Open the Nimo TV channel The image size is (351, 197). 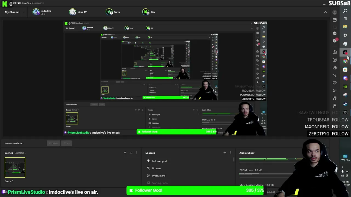pos(78,12)
